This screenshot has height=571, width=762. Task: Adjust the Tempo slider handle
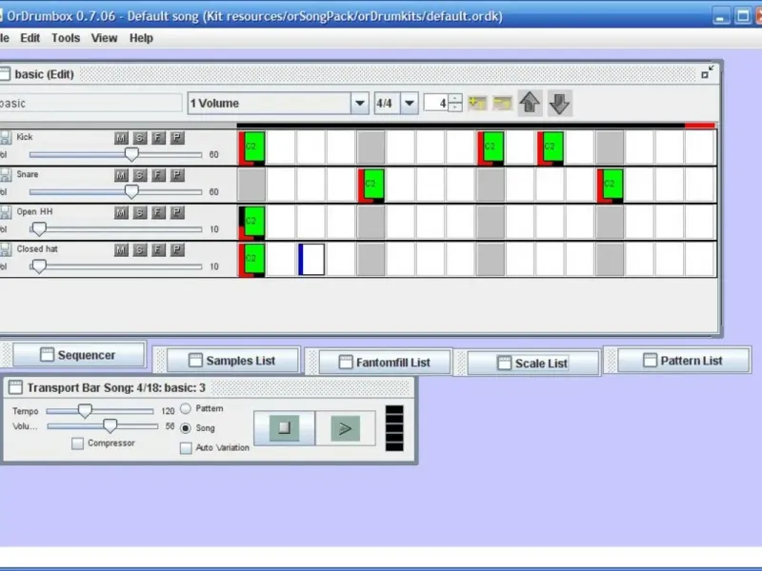[x=85, y=411]
